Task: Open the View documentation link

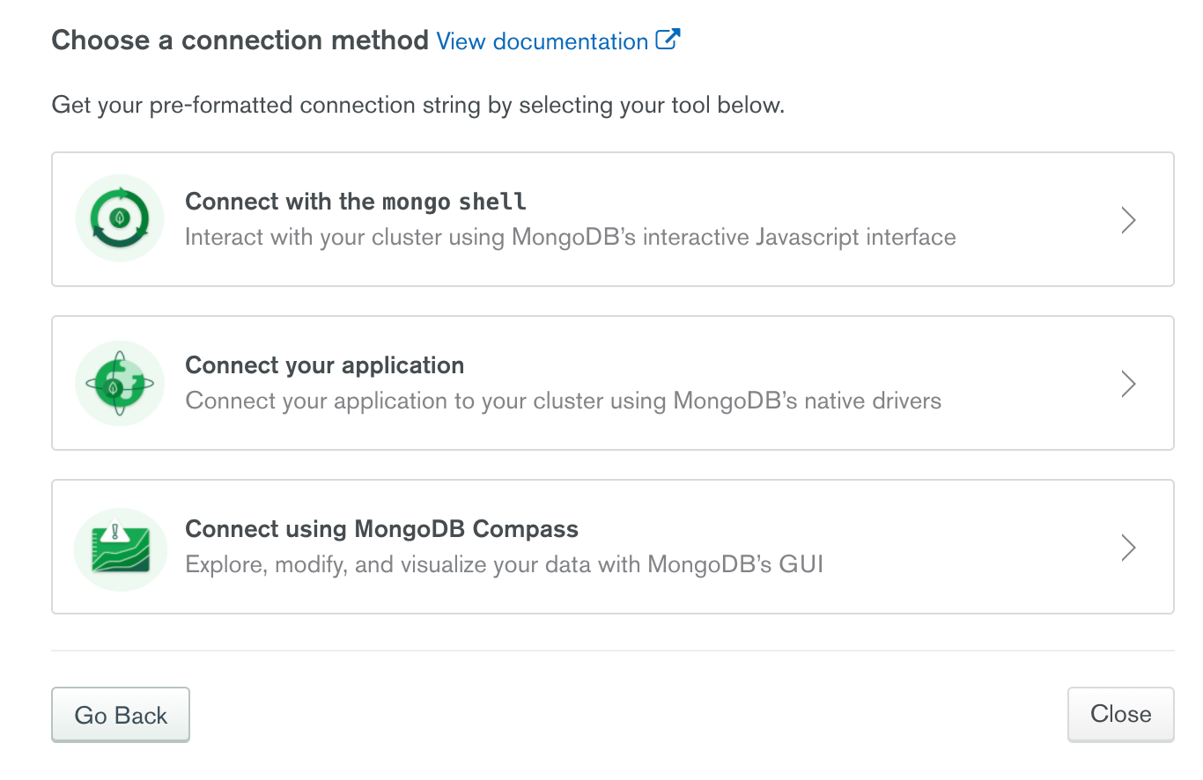Action: 542,41
